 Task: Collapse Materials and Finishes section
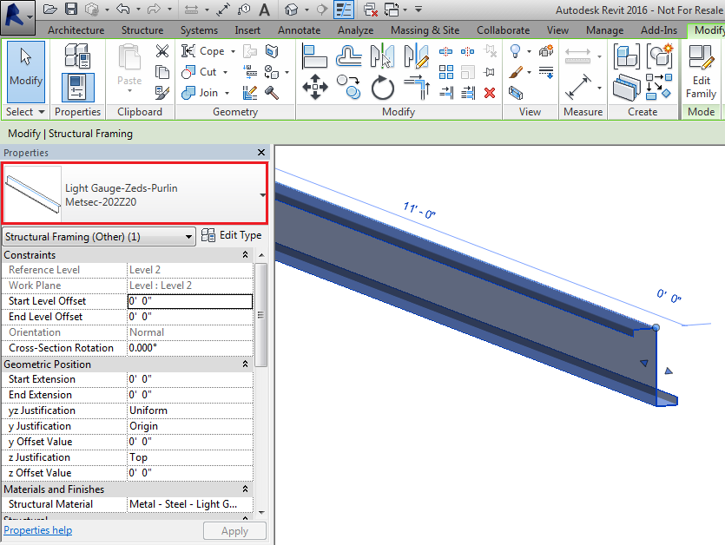(x=245, y=489)
